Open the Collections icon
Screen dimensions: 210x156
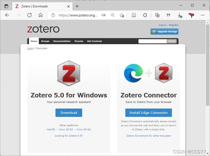[x=157, y=15]
